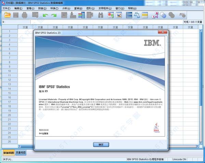The image size is (205, 163).
Task: Open the 实用程序(U) menu
Action: (105, 8)
